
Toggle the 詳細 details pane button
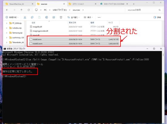[157, 17]
